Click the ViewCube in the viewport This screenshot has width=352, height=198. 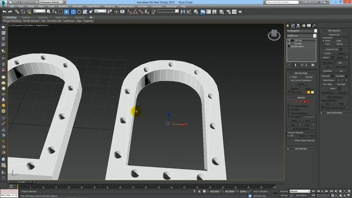tap(274, 35)
